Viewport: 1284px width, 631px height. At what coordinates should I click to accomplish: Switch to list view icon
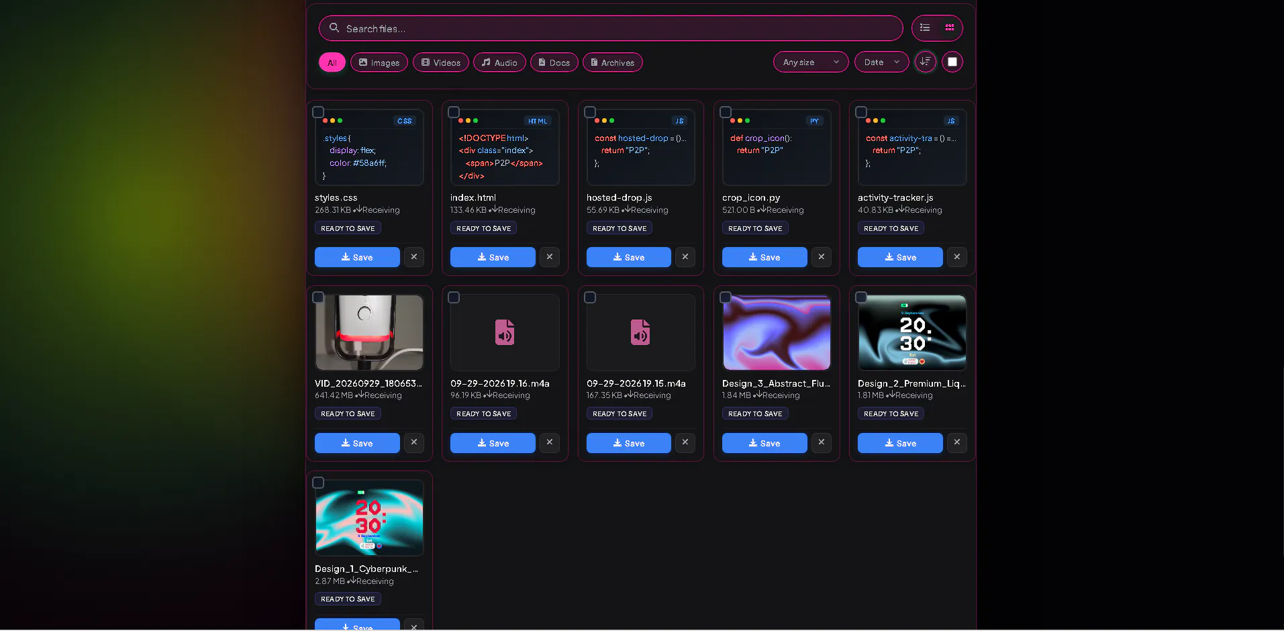point(925,28)
